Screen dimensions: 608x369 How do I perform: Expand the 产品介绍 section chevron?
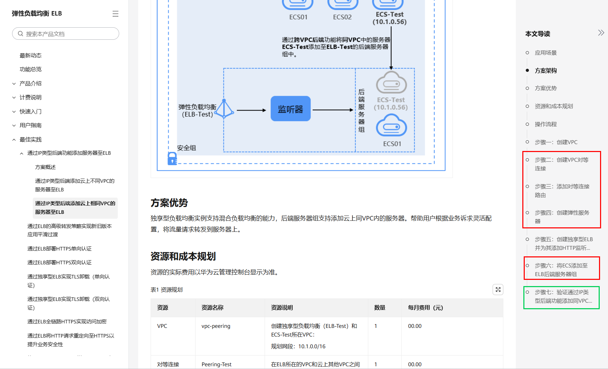click(x=14, y=84)
